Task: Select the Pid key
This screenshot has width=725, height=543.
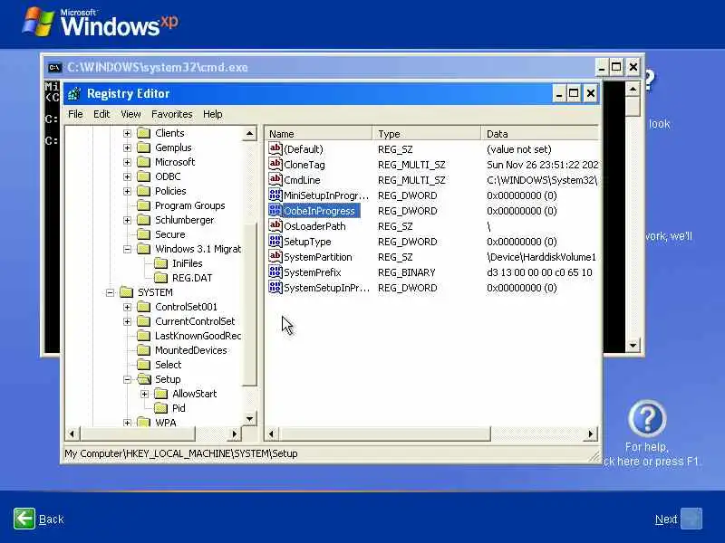Action: pos(179,408)
